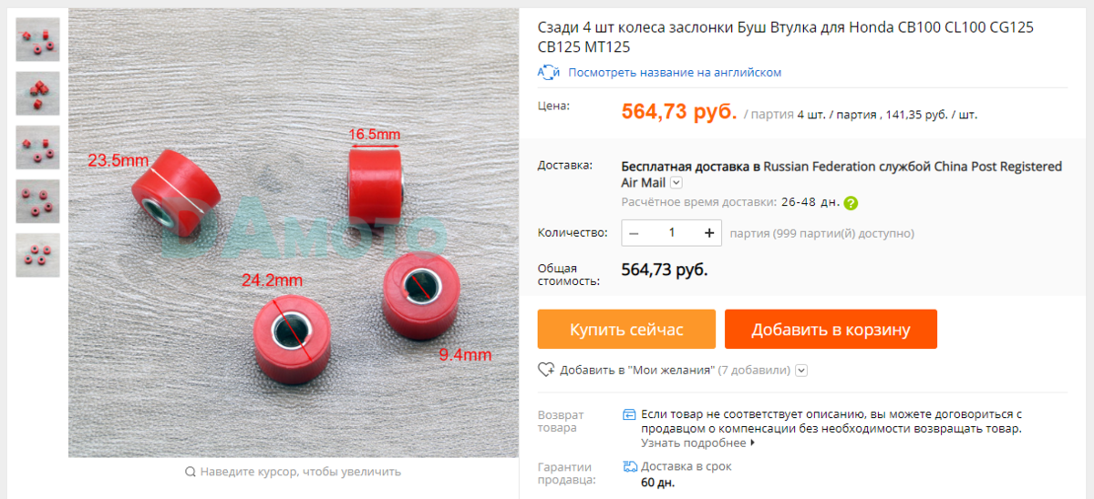
Task: Decrease quantity with the minus button
Action: click(x=635, y=232)
